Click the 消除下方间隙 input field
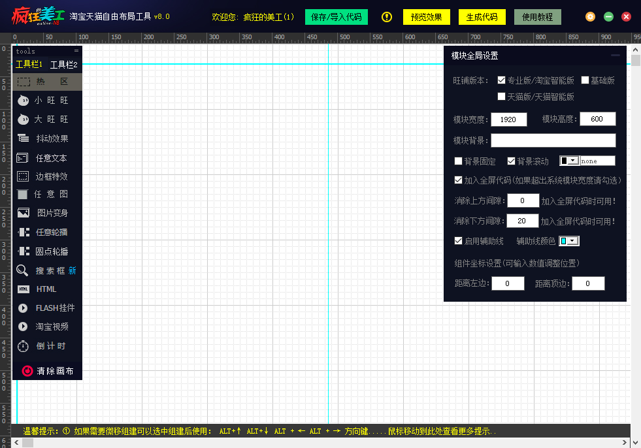Screen dimensions: 641x448 [x=523, y=221]
